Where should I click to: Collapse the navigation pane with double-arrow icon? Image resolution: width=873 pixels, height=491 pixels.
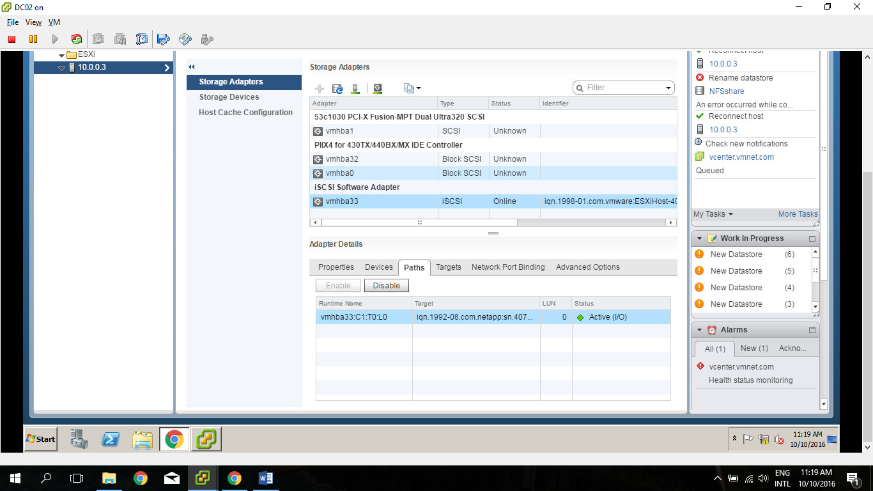point(191,67)
